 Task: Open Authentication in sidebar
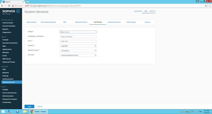pos(8,79)
